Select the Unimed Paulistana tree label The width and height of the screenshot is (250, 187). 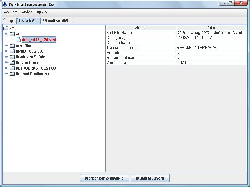point(32,74)
